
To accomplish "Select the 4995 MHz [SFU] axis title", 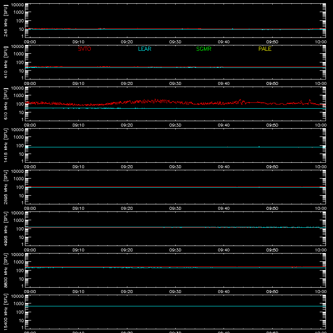I will [x=5, y=229].
